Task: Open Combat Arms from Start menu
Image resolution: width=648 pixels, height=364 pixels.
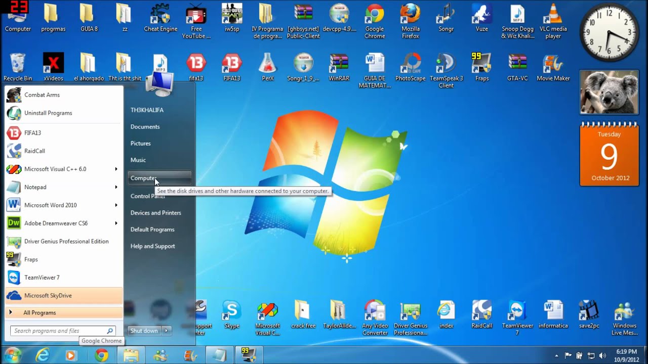Action: click(64, 95)
